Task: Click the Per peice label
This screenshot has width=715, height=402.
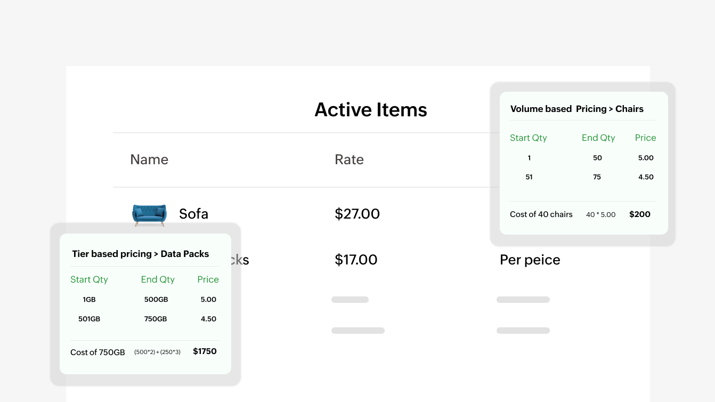Action: coord(530,260)
